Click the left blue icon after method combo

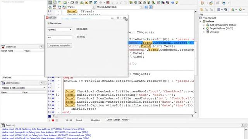coord(146,7)
